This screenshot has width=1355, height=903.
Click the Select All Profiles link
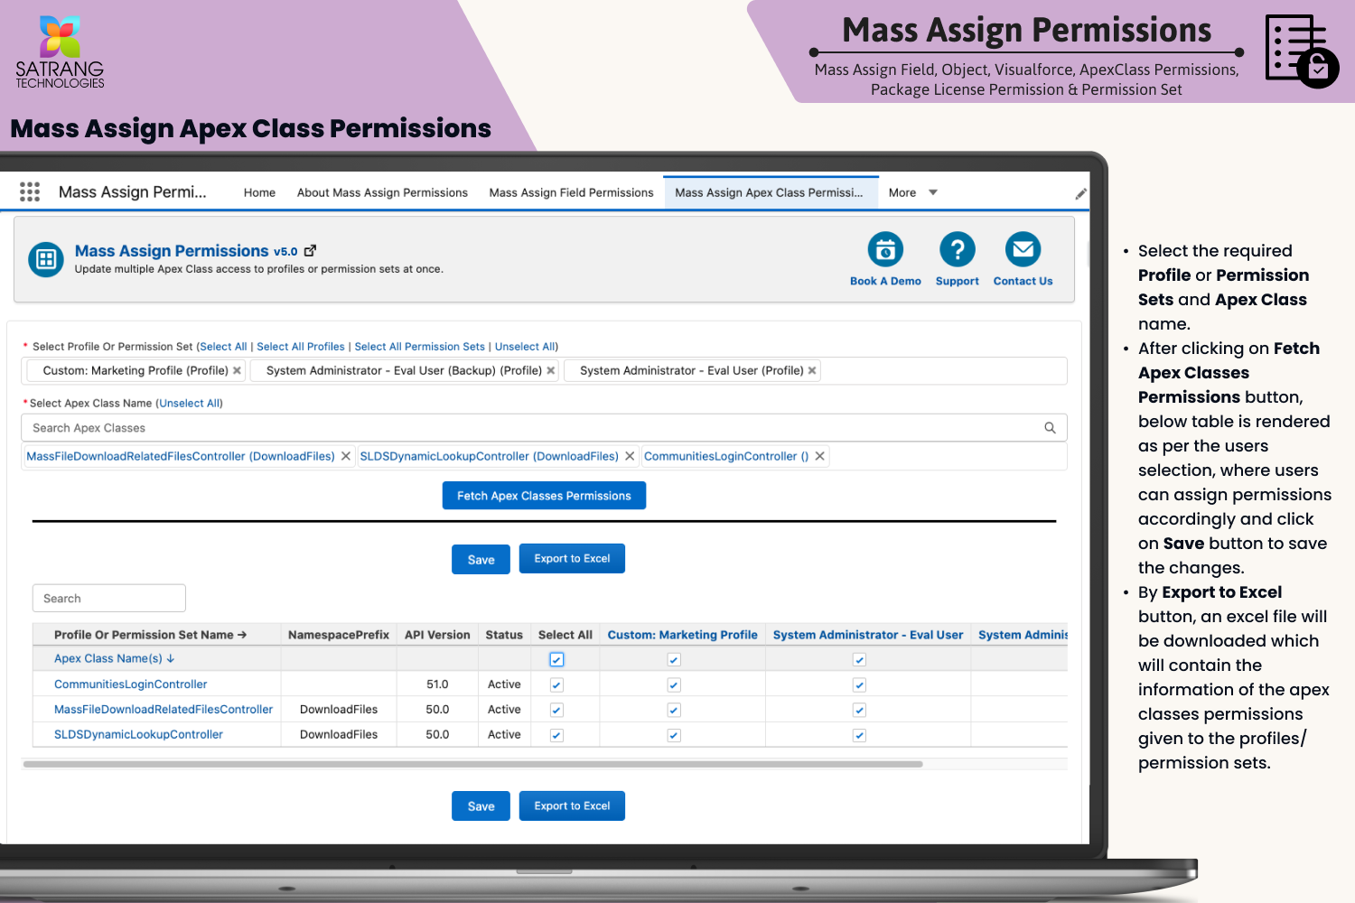point(301,347)
